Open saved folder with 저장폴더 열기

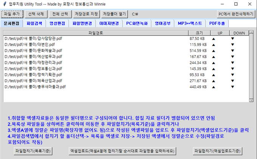click(115, 14)
